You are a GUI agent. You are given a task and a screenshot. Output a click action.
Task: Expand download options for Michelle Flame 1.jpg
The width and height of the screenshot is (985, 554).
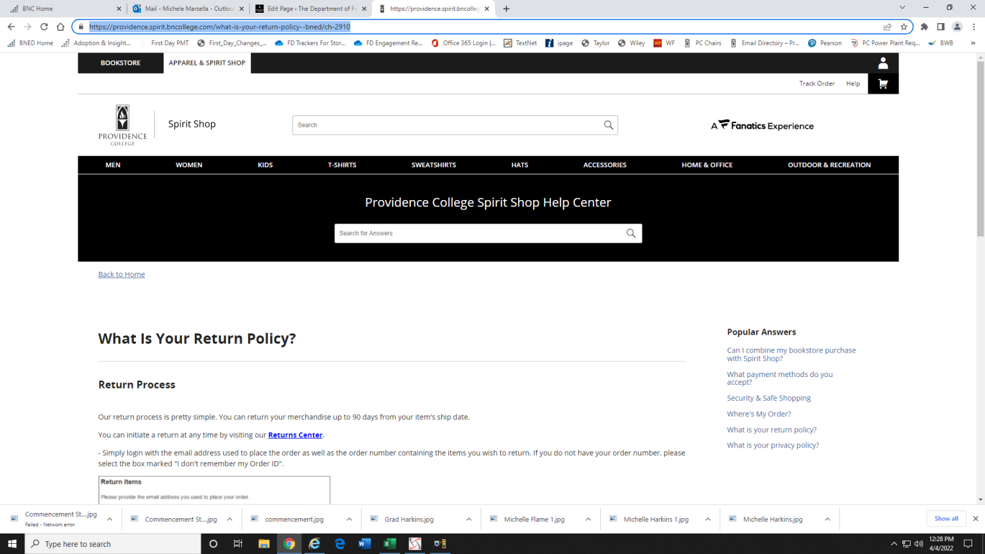coord(588,519)
